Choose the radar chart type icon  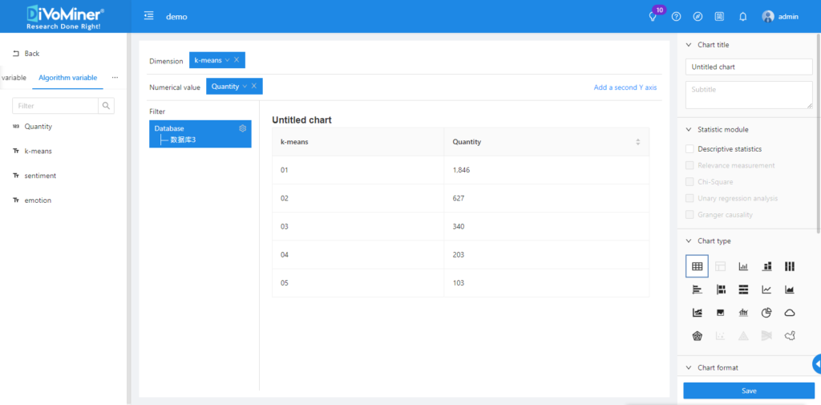(x=698, y=336)
